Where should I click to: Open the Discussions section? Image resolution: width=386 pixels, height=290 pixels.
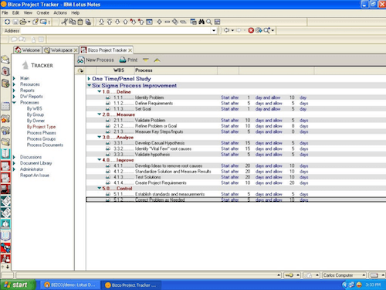click(x=31, y=157)
